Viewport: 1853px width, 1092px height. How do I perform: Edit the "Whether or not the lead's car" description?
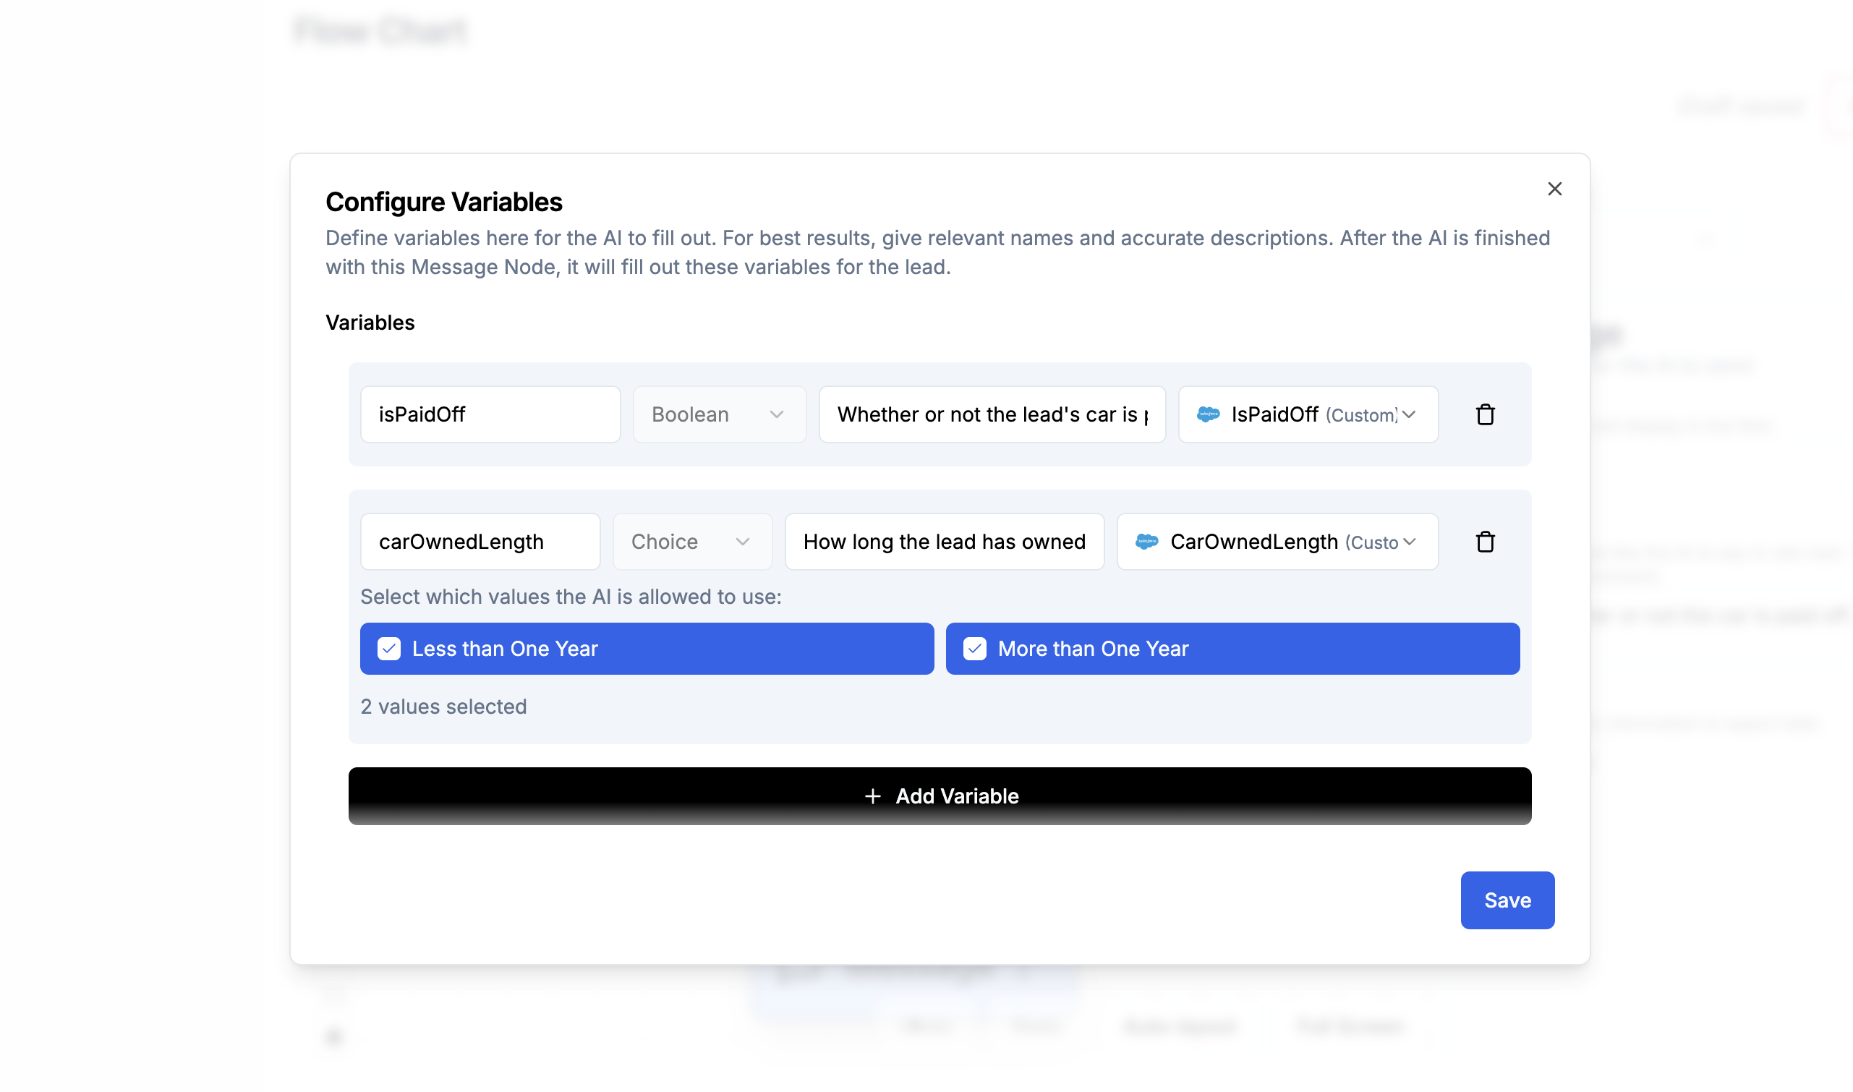pyautogui.click(x=992, y=414)
